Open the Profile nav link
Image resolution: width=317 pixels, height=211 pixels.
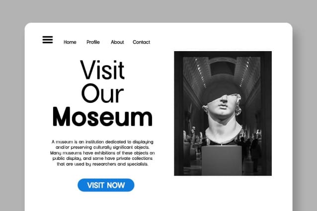pos(93,42)
